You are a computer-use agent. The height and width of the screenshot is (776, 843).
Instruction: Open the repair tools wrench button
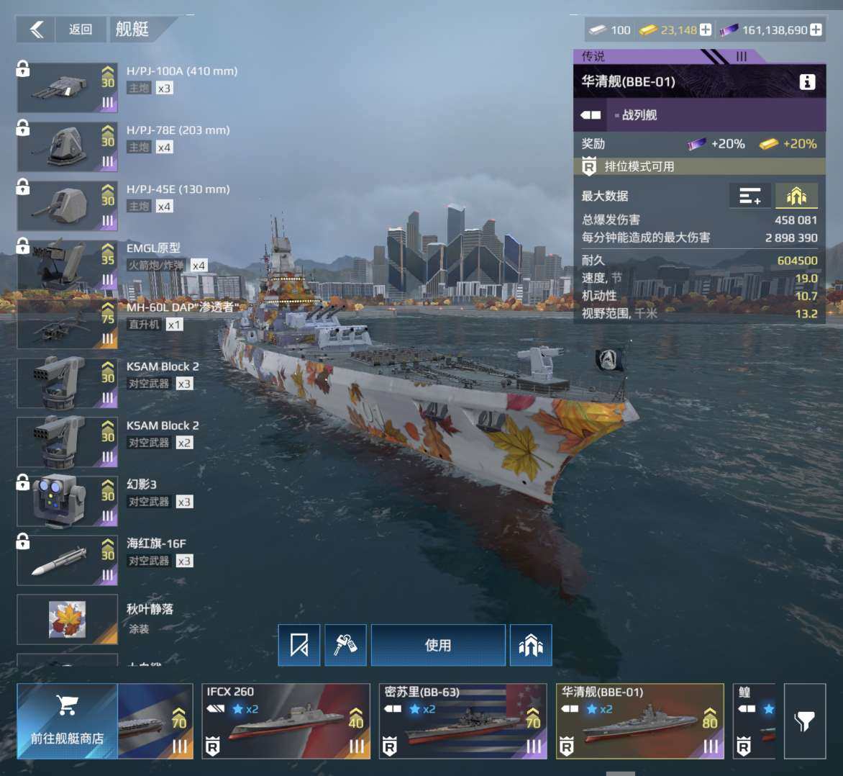click(345, 645)
